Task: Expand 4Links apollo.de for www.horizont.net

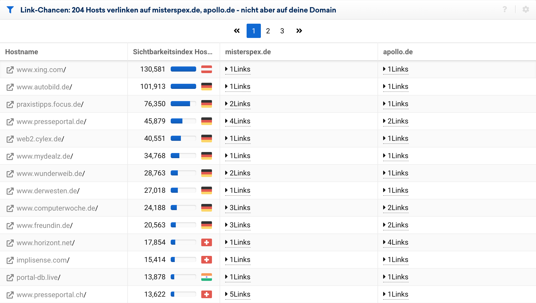Action: click(396, 242)
